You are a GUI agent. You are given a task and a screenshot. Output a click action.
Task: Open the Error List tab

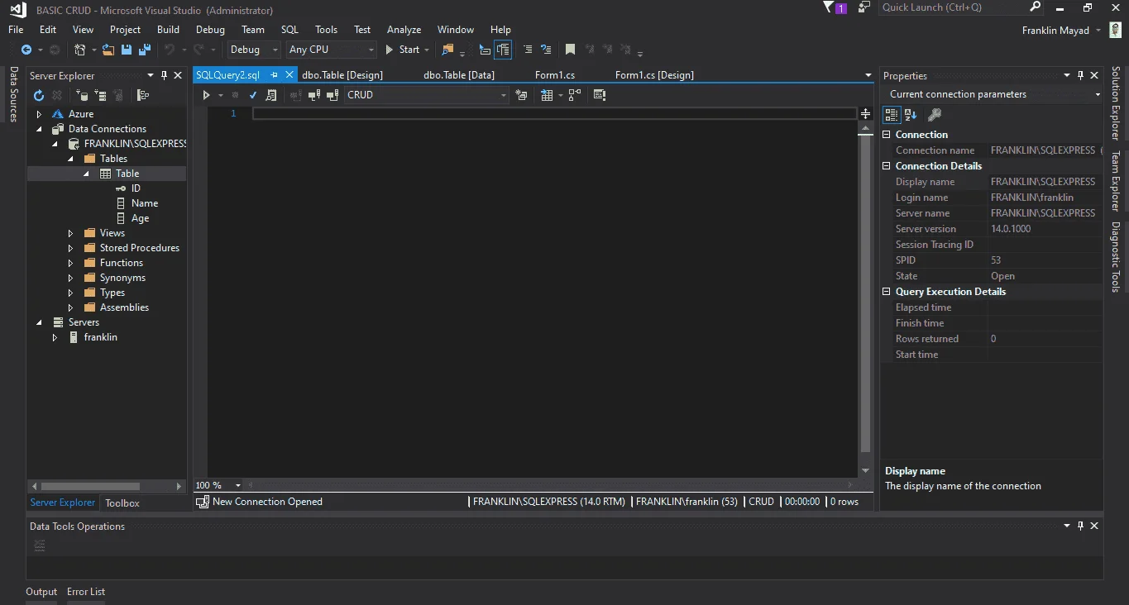(x=86, y=592)
